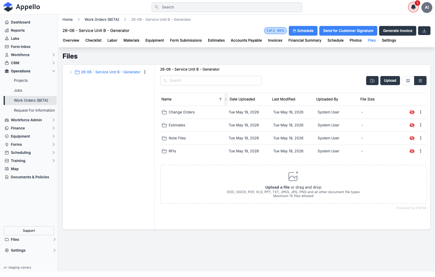Open tree folder options kebab menu
Image resolution: width=435 pixels, height=277 pixels.
coord(145,72)
